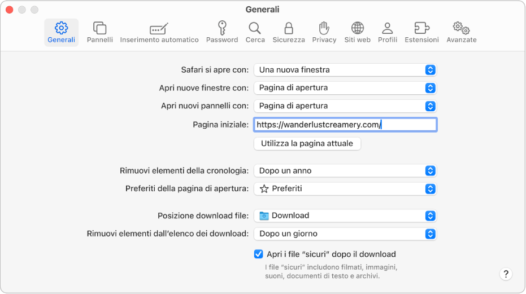The height and width of the screenshot is (294, 526).
Task: Click the Cerca magnifying glass icon
Action: (x=255, y=28)
